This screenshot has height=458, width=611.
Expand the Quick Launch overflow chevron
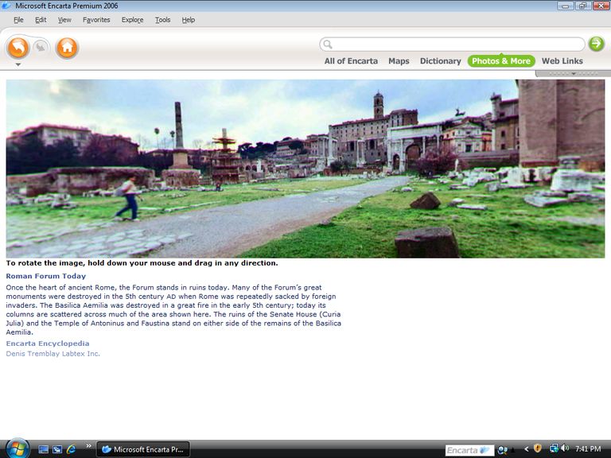(x=88, y=446)
